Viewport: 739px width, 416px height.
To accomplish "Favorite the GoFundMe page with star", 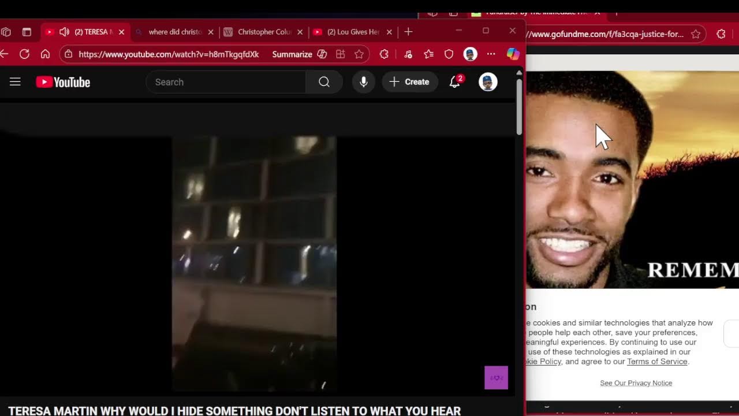I will pos(696,34).
